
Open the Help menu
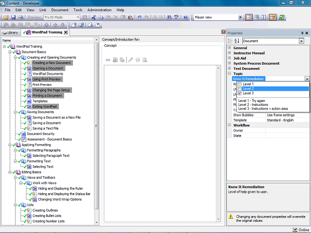pyautogui.click(x=120, y=10)
